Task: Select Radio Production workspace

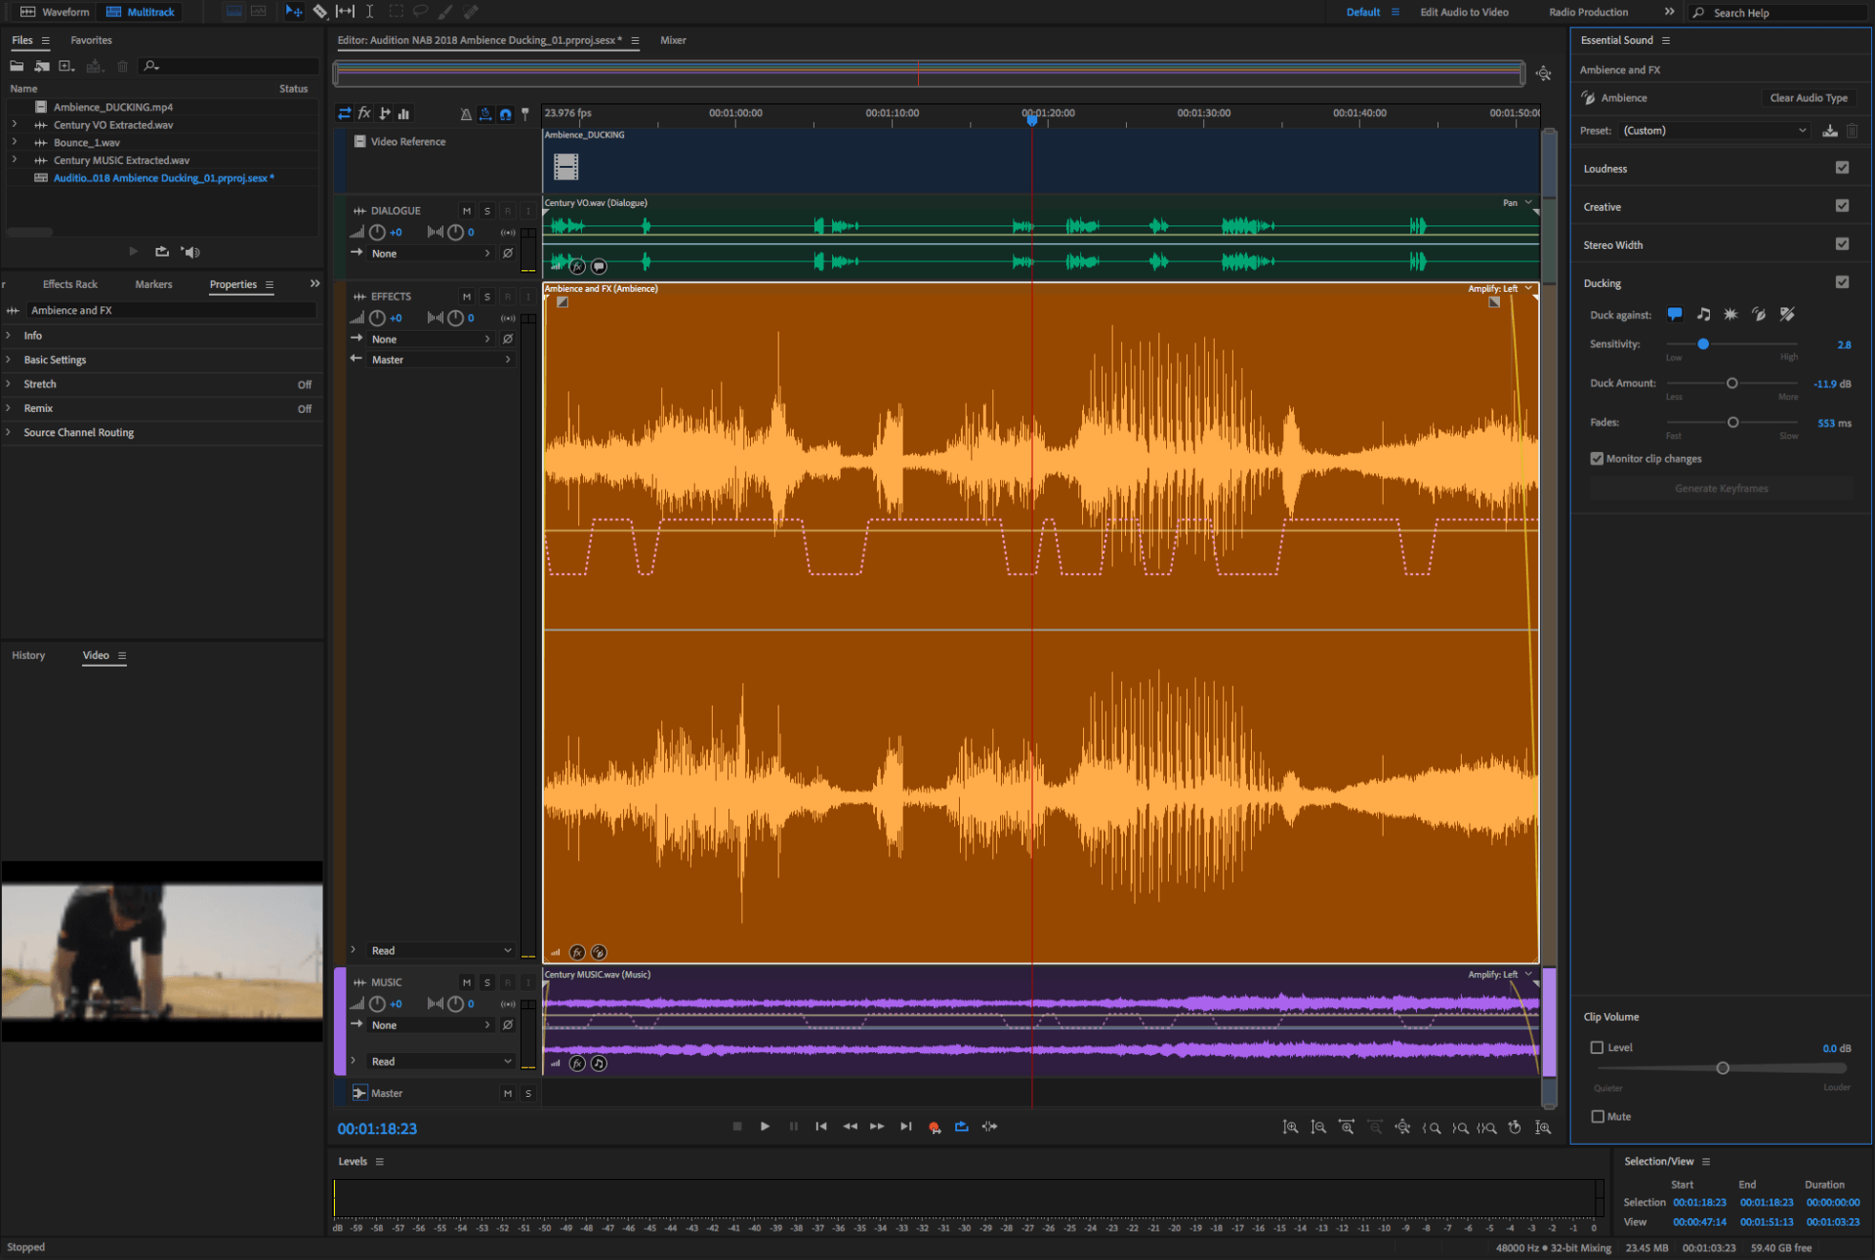Action: coord(1588,12)
